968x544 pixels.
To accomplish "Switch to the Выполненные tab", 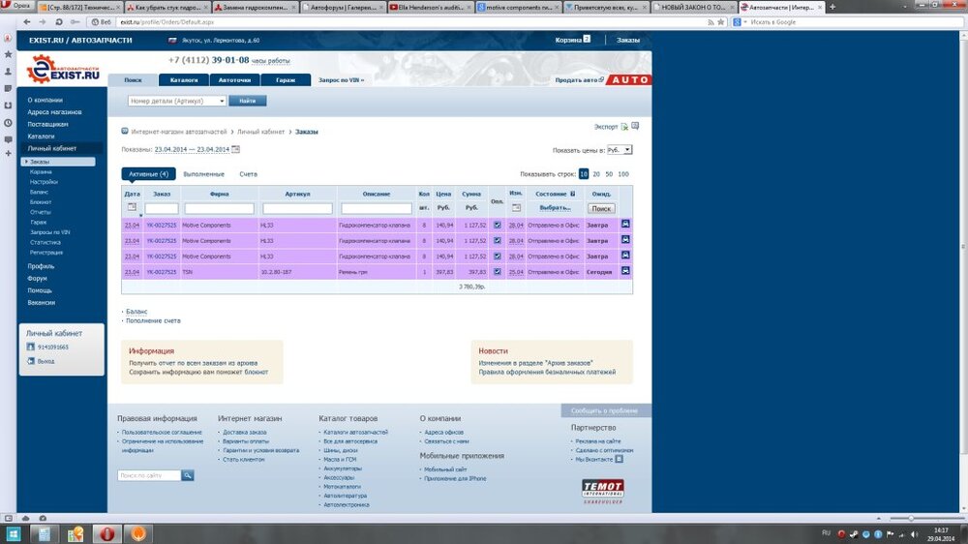I will tap(203, 174).
